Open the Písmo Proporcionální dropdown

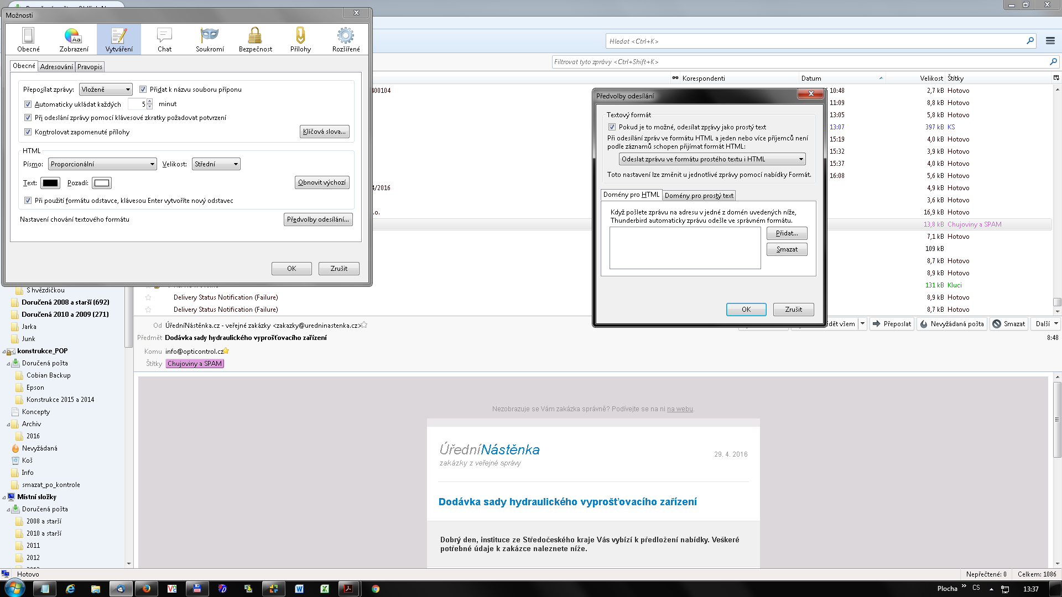102,164
